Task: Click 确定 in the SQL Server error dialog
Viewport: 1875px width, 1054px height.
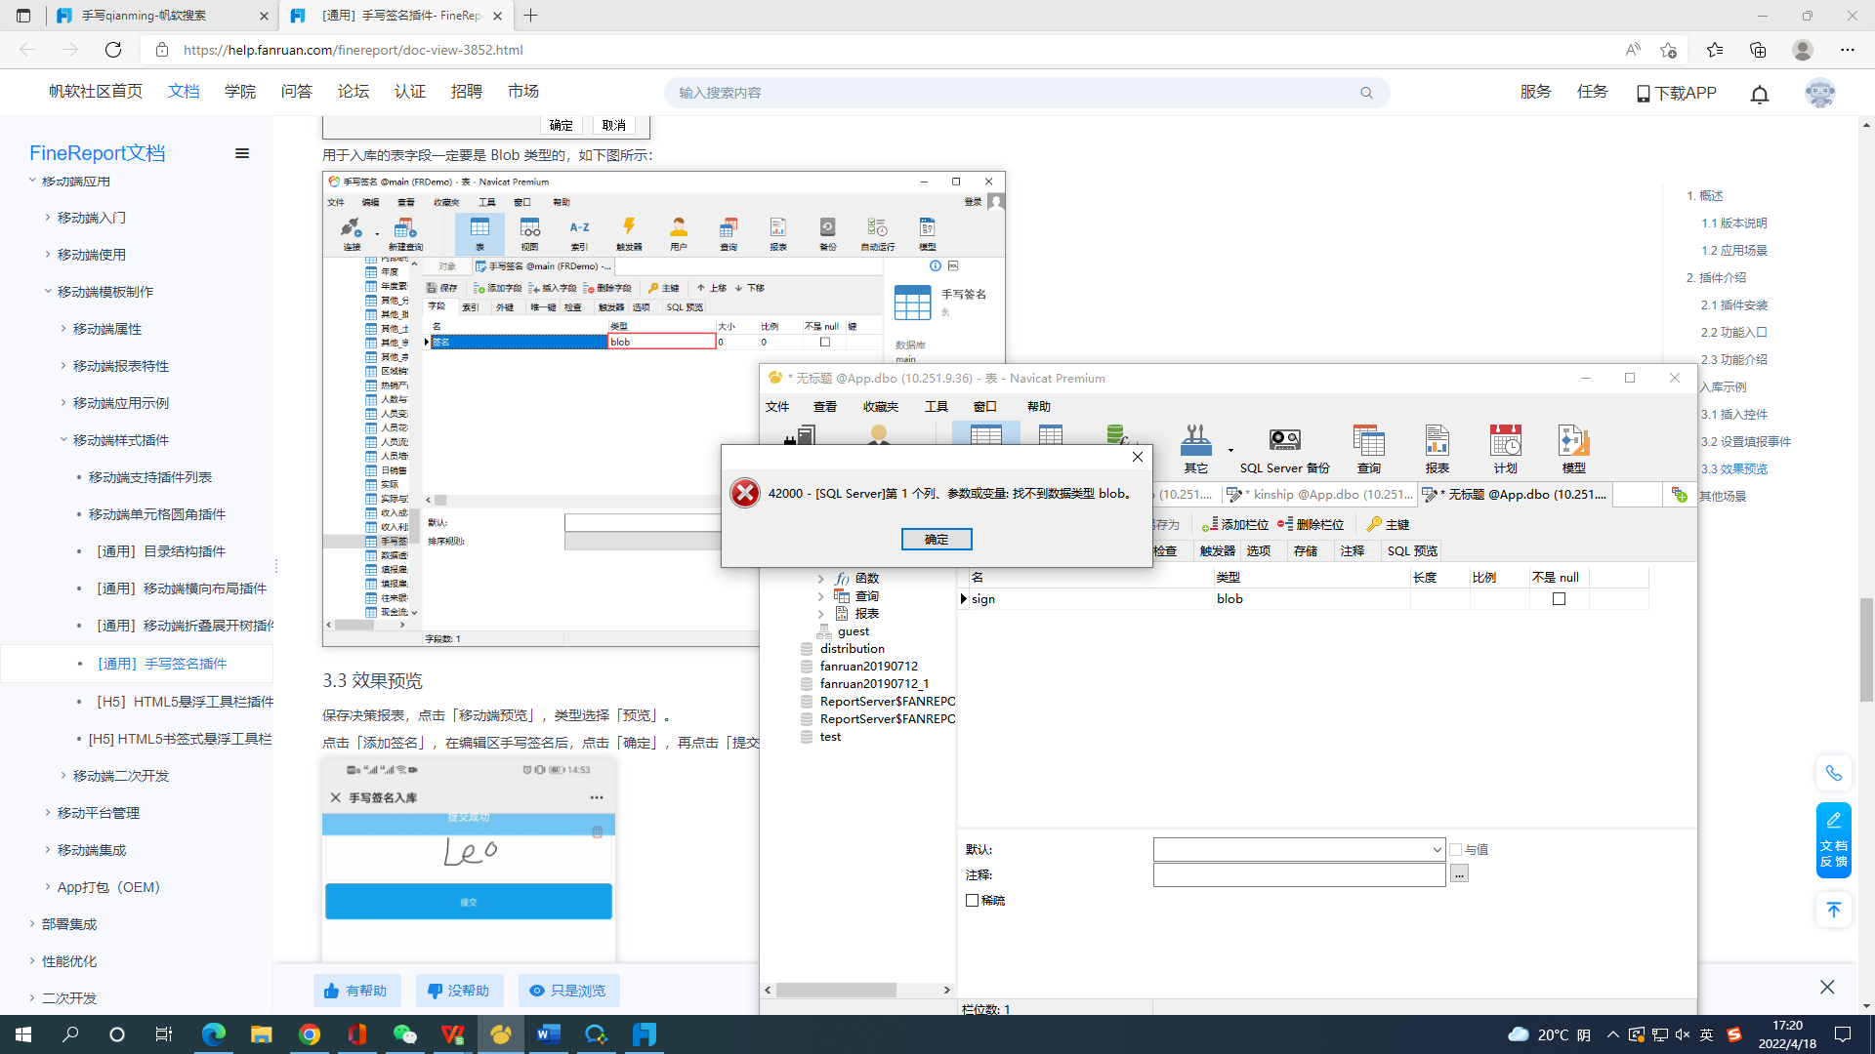Action: tap(936, 539)
